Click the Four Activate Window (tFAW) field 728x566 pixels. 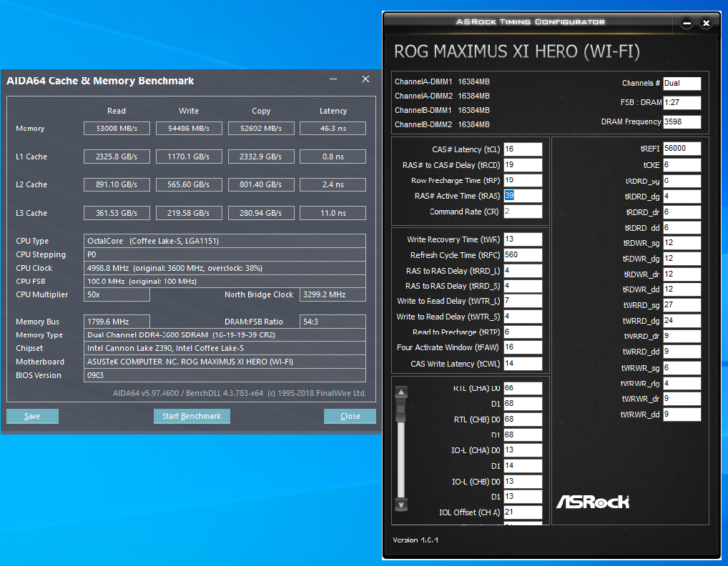523,347
